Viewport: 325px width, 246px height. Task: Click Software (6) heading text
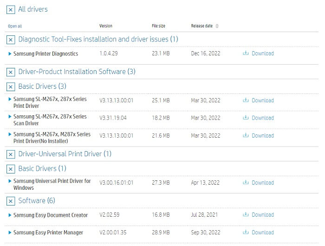coord(37,200)
